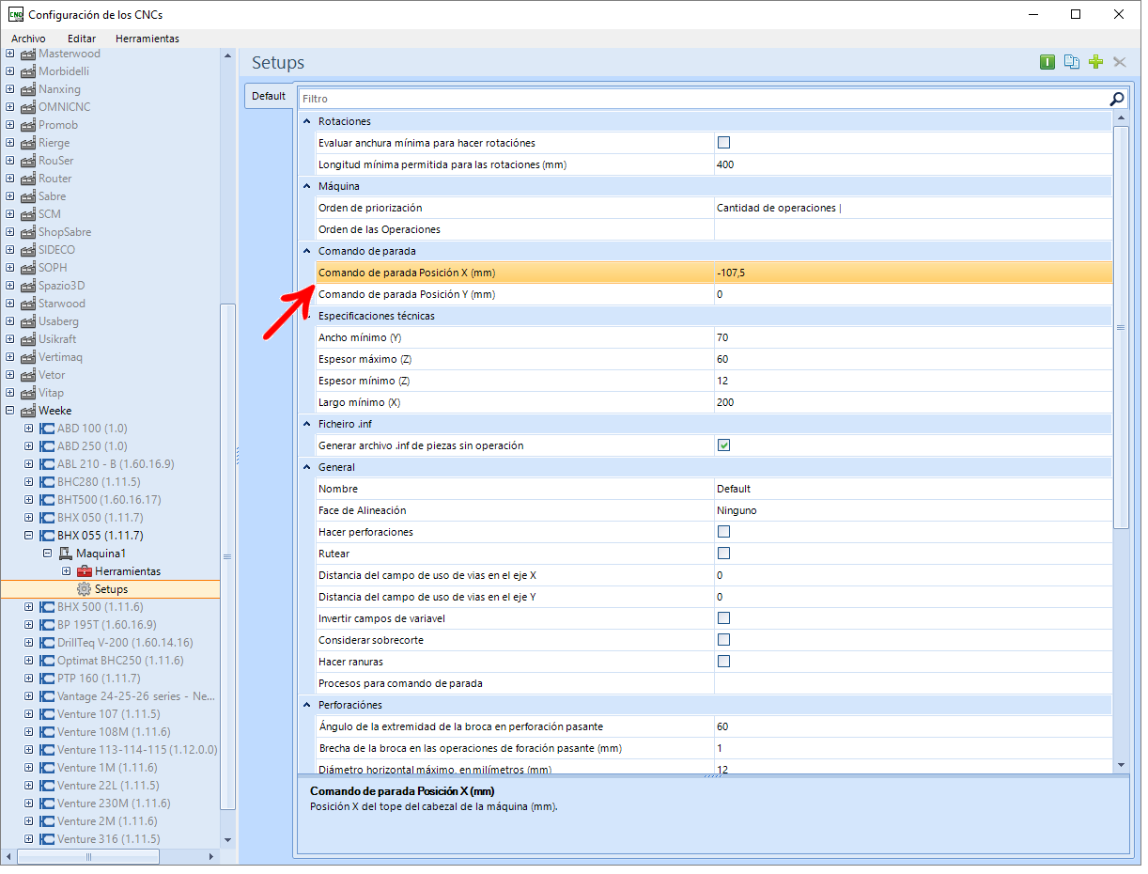Click the BHX 055 CNC model icon

pos(47,536)
